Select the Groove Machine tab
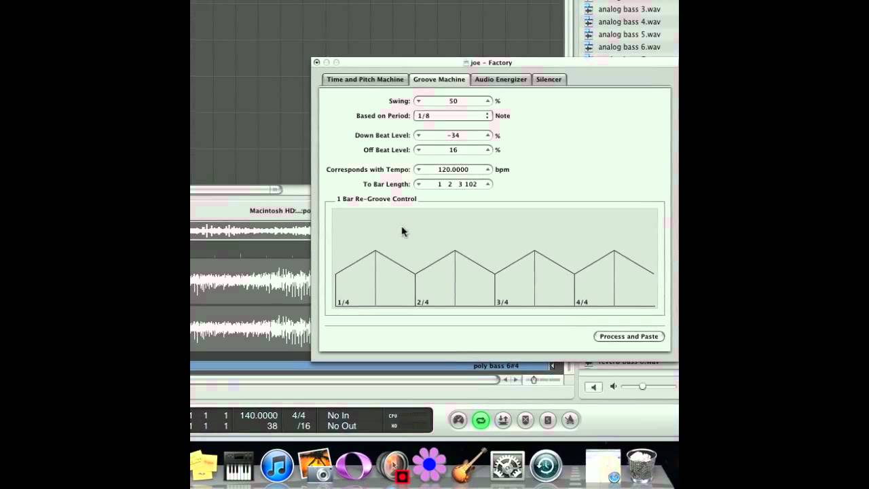 (439, 79)
